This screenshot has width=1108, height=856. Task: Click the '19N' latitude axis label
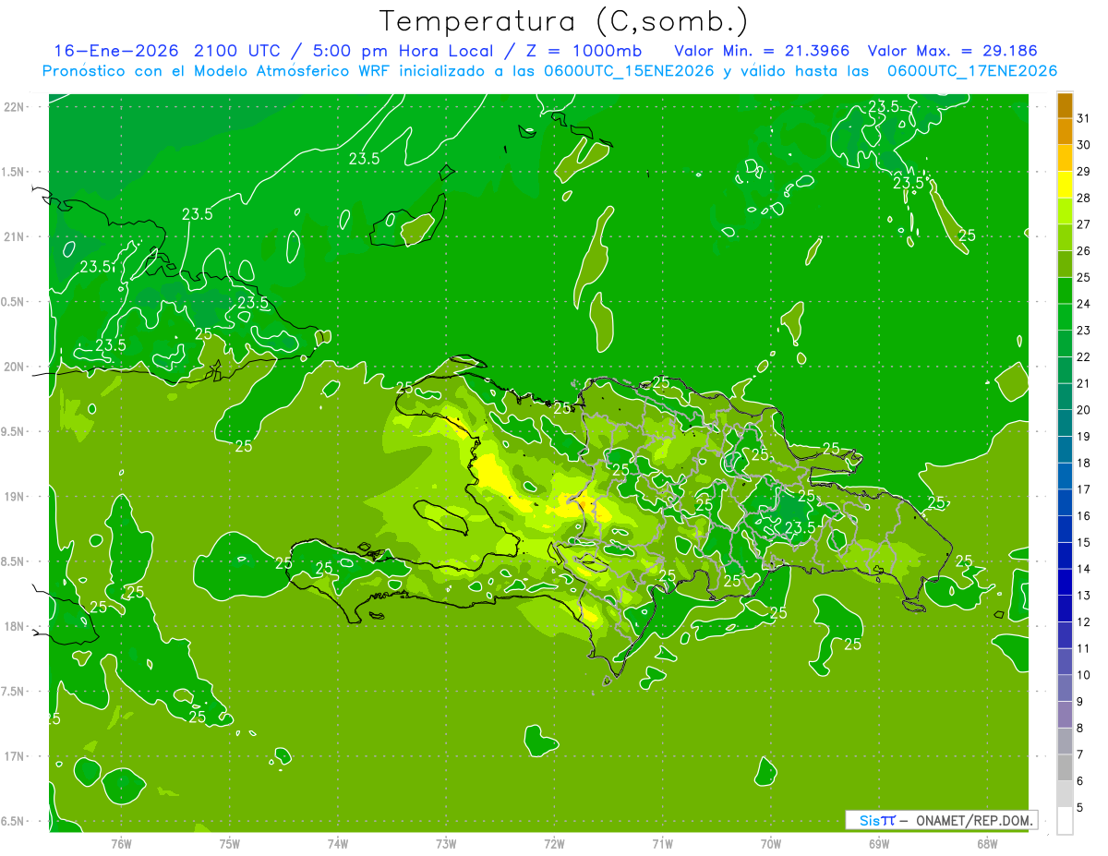tap(15, 497)
